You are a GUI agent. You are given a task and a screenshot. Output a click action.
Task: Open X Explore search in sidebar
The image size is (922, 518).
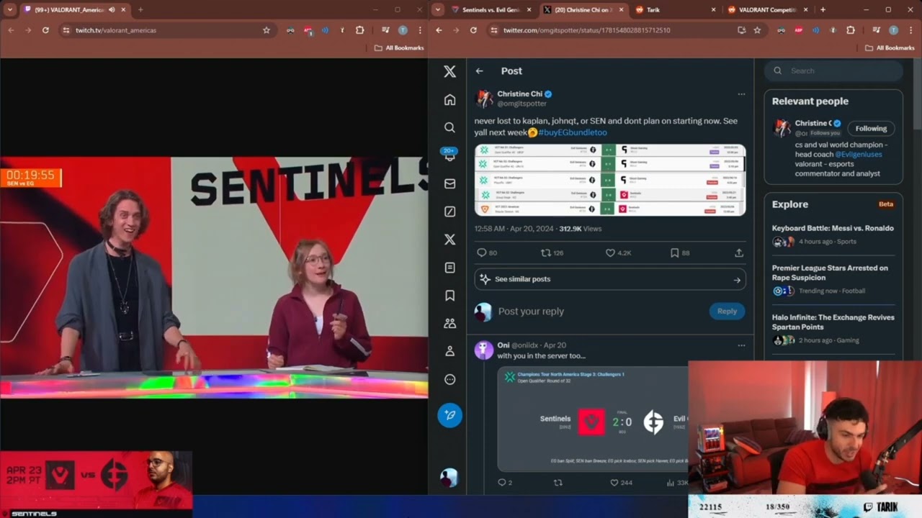(x=449, y=127)
